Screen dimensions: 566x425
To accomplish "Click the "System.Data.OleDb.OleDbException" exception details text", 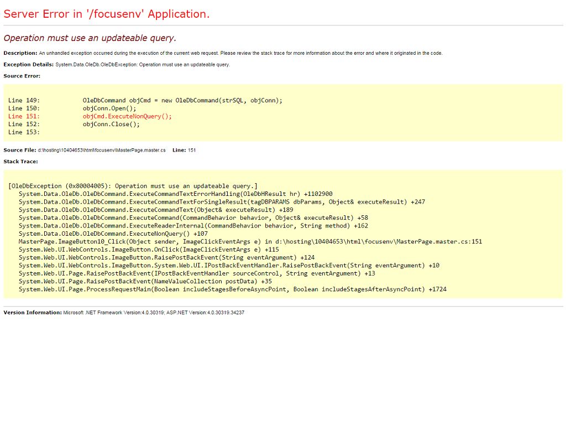I will point(143,65).
